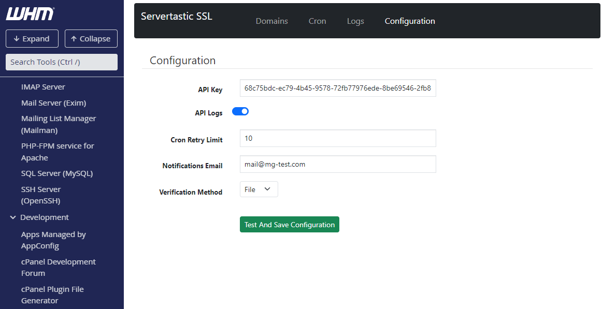Open IMAP Server in sidebar
The width and height of the screenshot is (602, 309).
[x=43, y=87]
